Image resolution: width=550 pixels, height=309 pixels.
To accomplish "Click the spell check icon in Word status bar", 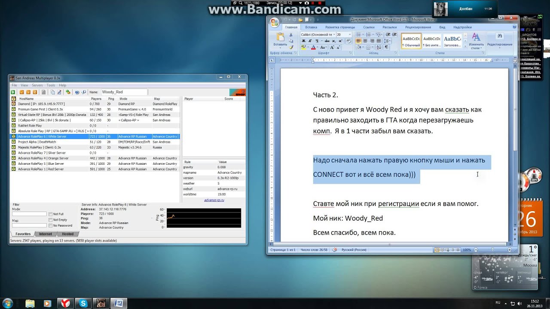I will 334,250.
